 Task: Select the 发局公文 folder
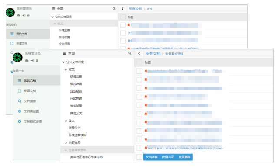click(74, 128)
